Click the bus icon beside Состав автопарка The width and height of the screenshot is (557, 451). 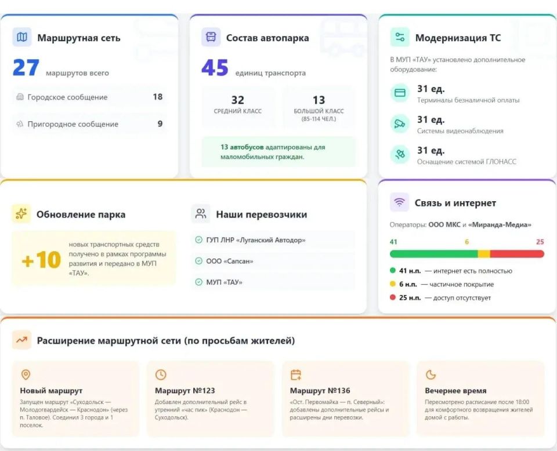coord(211,38)
